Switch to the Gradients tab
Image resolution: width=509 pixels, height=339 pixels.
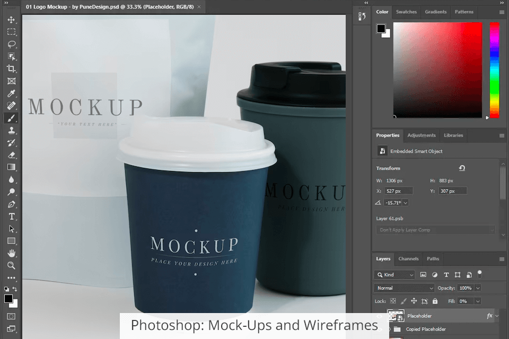coord(436,12)
